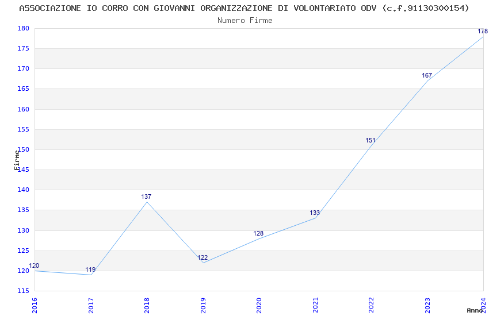Click y-axis value 170
The height and width of the screenshot is (316, 489).
click(24, 68)
